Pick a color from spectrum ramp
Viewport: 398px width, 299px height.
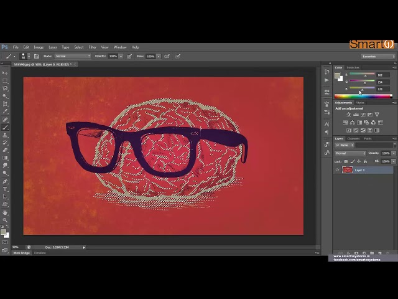click(x=363, y=97)
